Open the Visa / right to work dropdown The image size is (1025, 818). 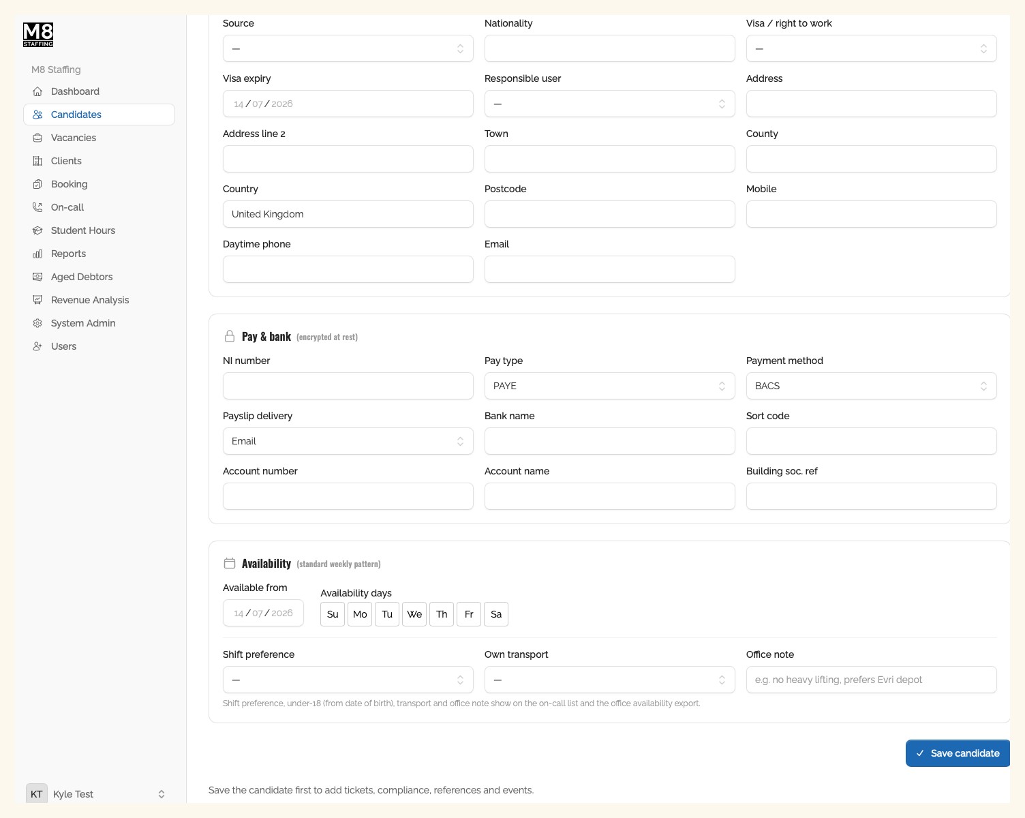click(x=872, y=48)
